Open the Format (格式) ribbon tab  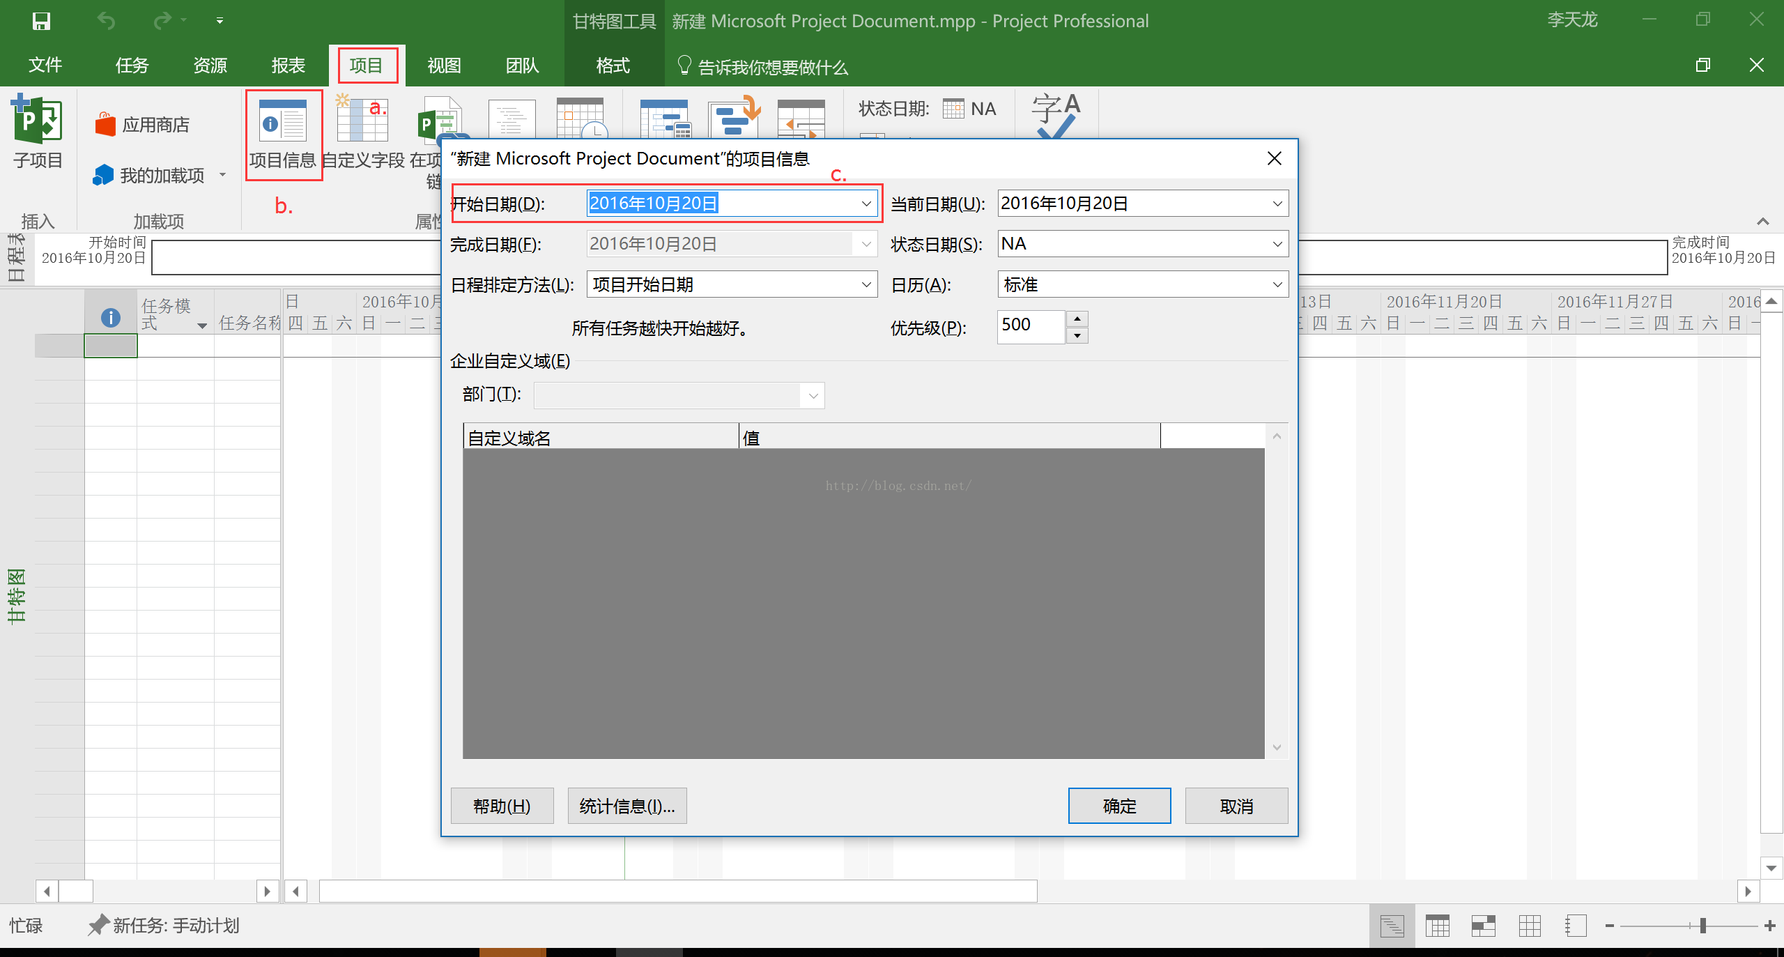tap(613, 66)
